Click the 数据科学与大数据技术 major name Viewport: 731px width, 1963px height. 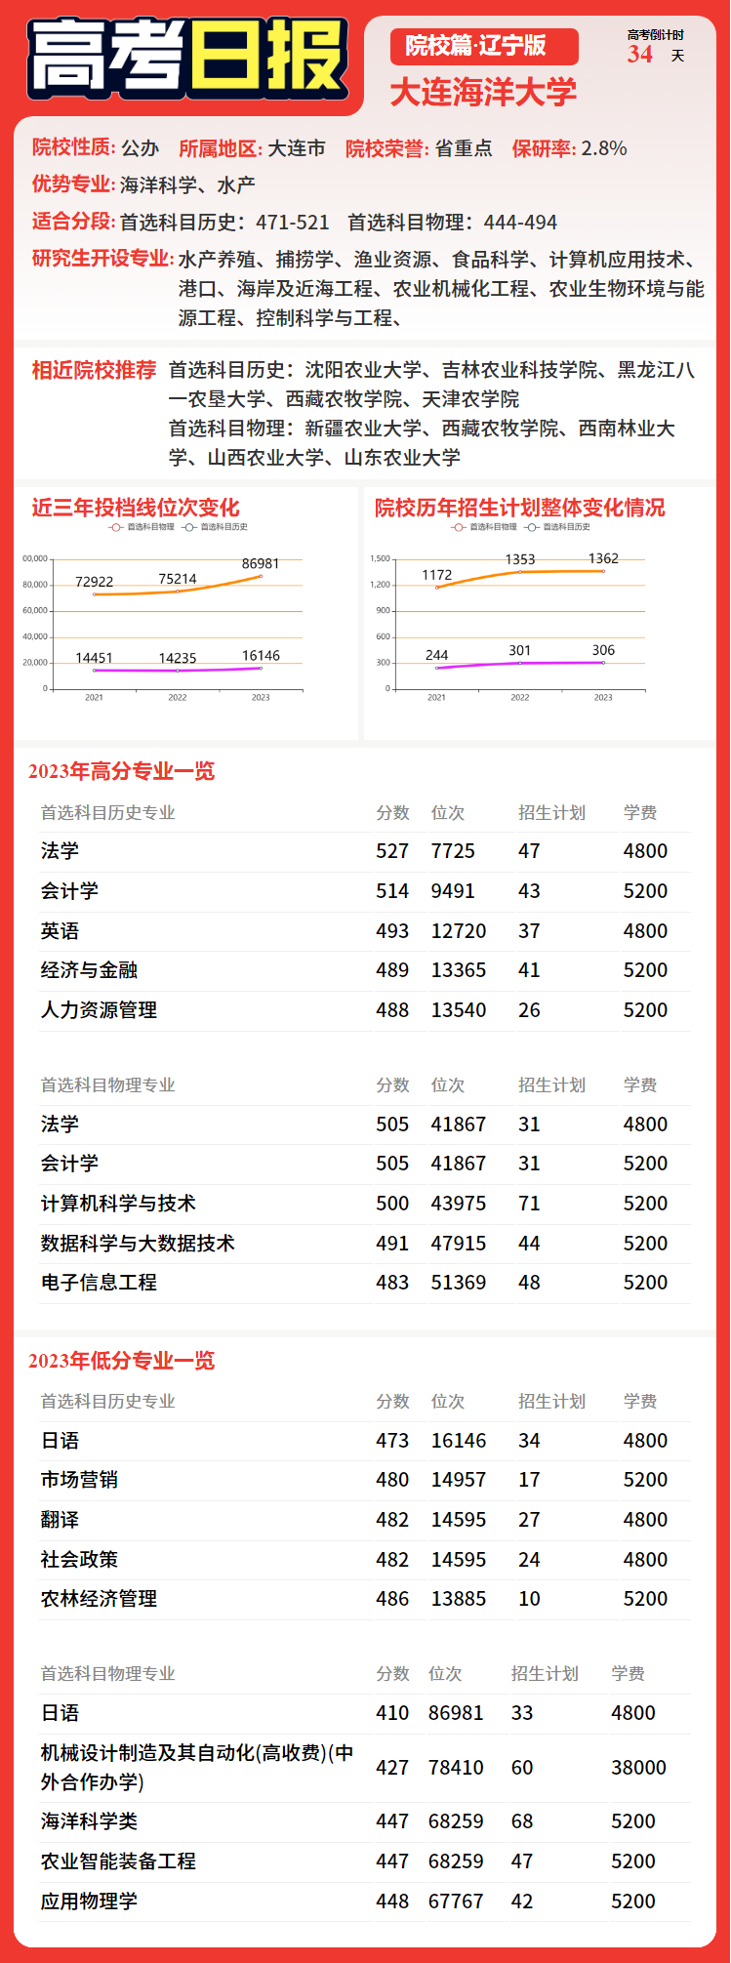coord(138,1244)
